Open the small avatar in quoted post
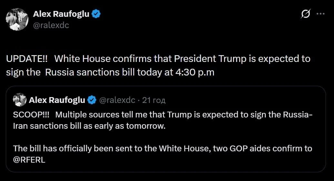334x181 pixels. [20, 100]
